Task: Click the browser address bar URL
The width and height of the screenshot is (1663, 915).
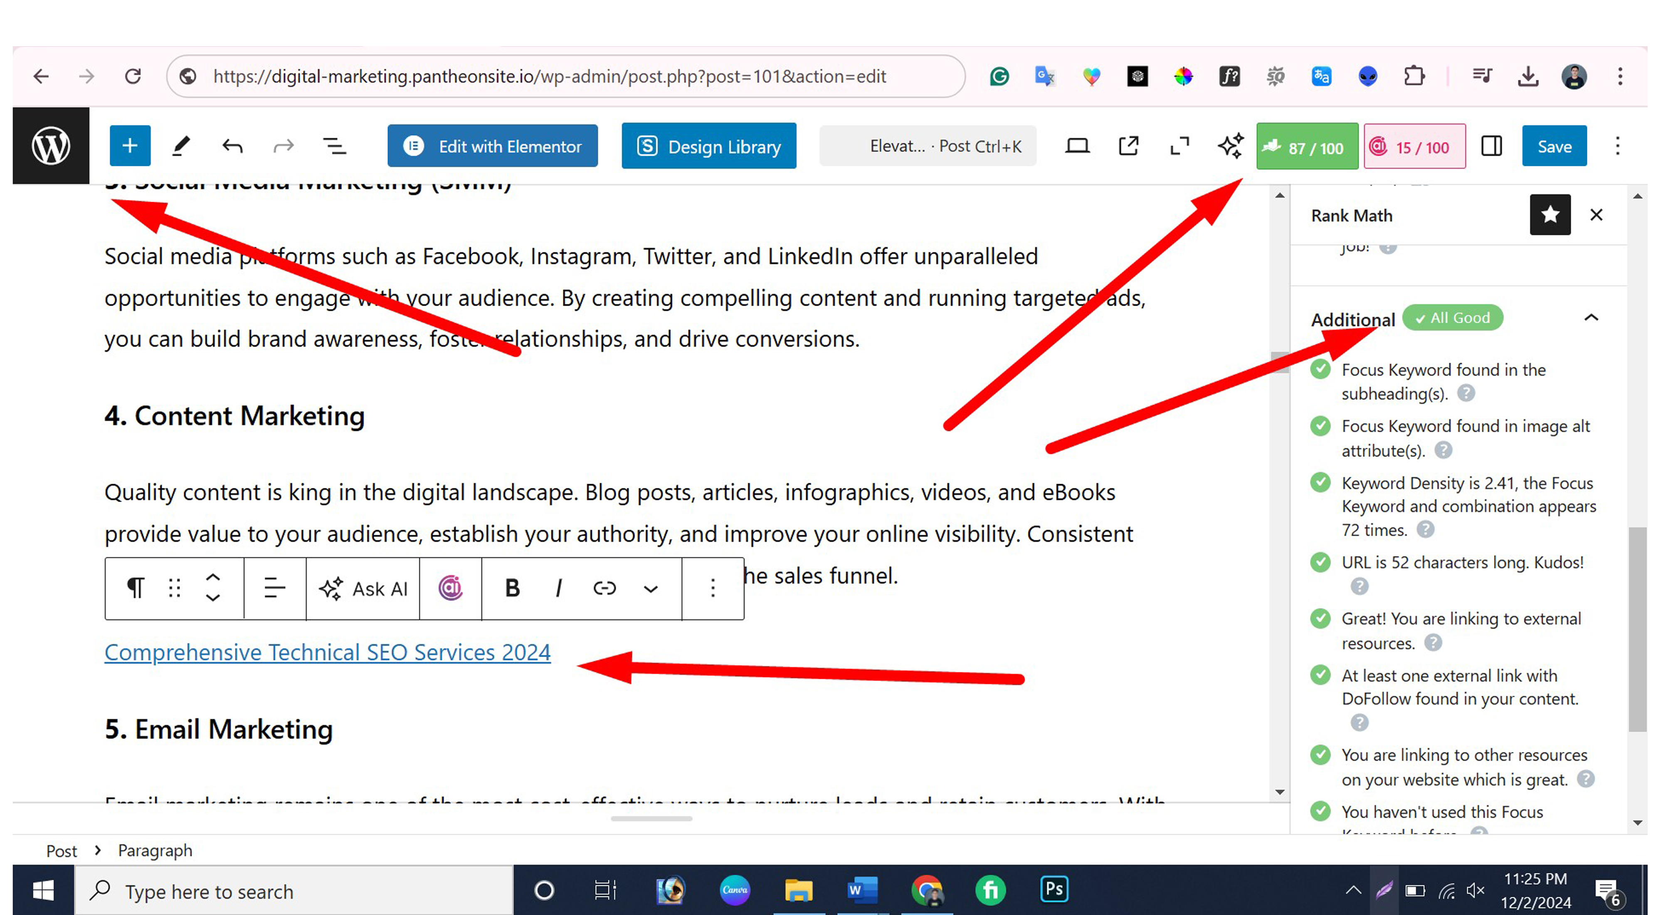Action: tap(549, 76)
